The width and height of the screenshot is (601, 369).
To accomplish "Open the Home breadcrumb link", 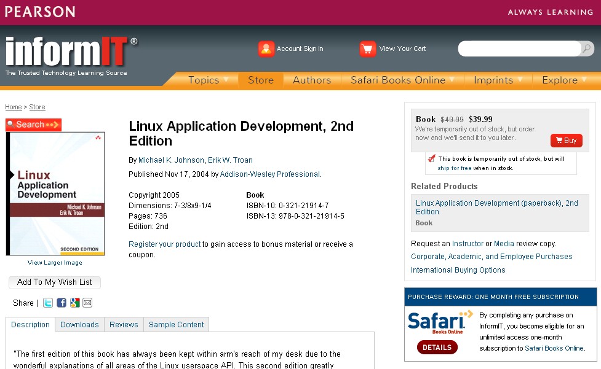I will coord(14,107).
